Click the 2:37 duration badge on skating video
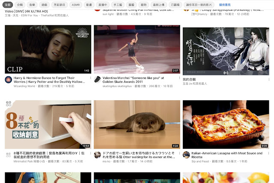 pos(176,71)
